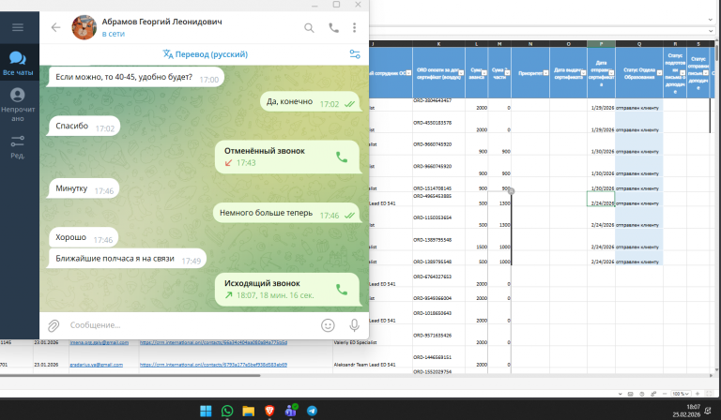Click the 'Хорошо' message
Viewport: 721px width, 420px height.
pos(84,237)
